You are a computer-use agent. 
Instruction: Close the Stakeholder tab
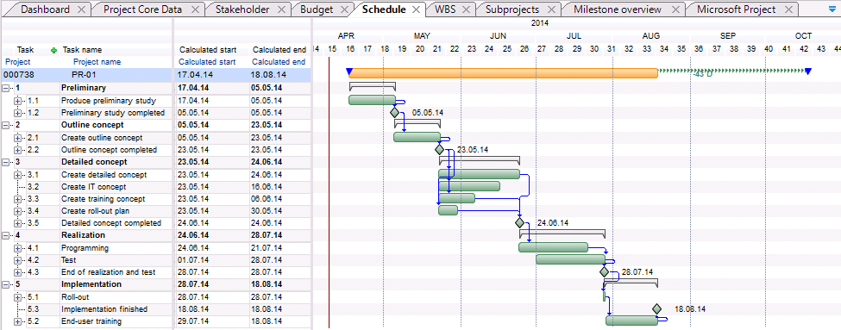click(281, 9)
